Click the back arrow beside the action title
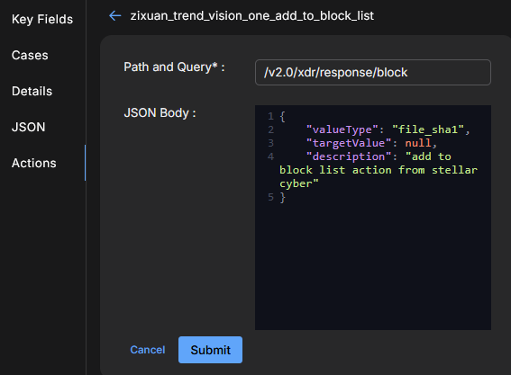Image resolution: width=511 pixels, height=375 pixels. 115,15
